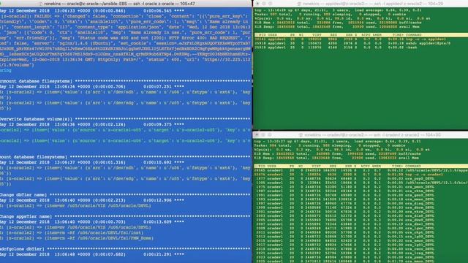Click the oradevl@z-oracle2 window title text

click(x=372, y=134)
